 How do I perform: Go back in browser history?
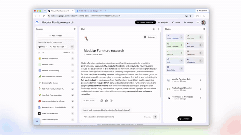click(35, 16)
